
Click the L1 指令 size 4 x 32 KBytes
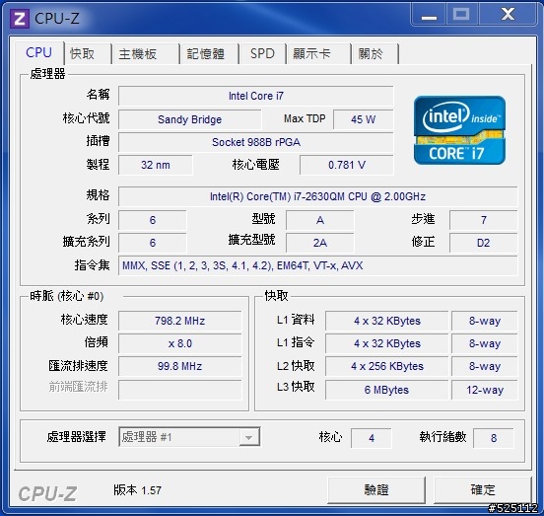tap(387, 343)
